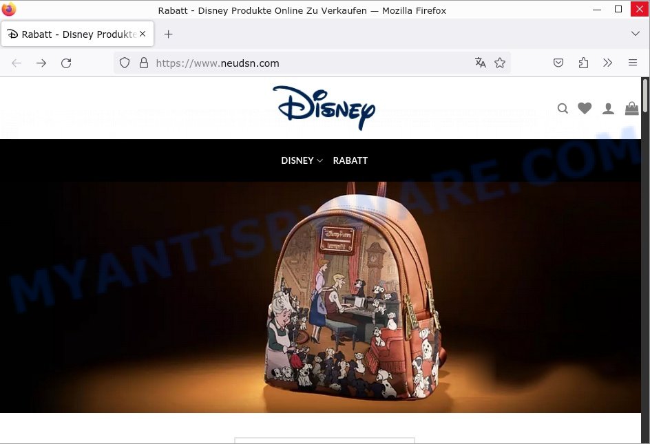Expand the DISNEY navigation menu
The width and height of the screenshot is (650, 444).
point(302,160)
